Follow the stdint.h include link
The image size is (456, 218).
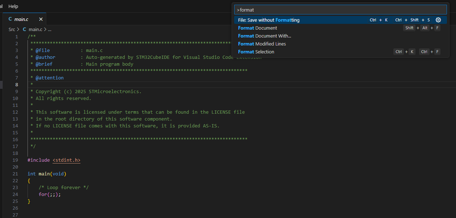tap(67, 160)
